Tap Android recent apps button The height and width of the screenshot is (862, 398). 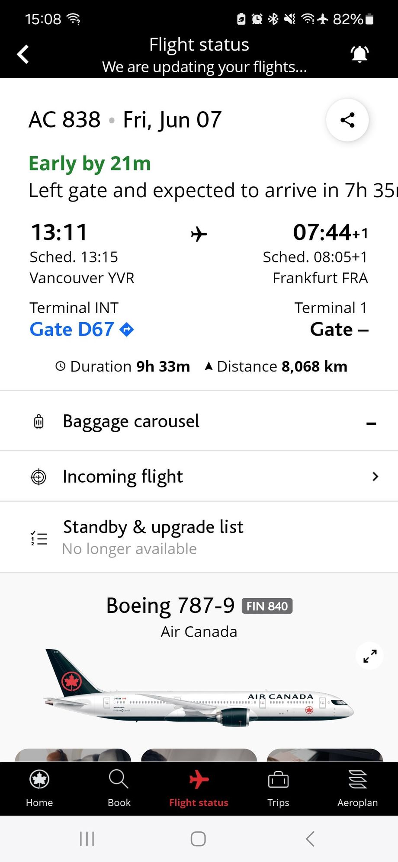[87, 839]
